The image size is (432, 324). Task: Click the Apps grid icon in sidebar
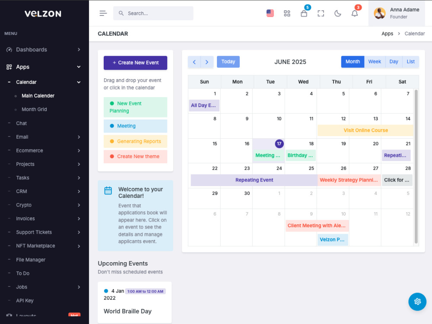click(9, 67)
